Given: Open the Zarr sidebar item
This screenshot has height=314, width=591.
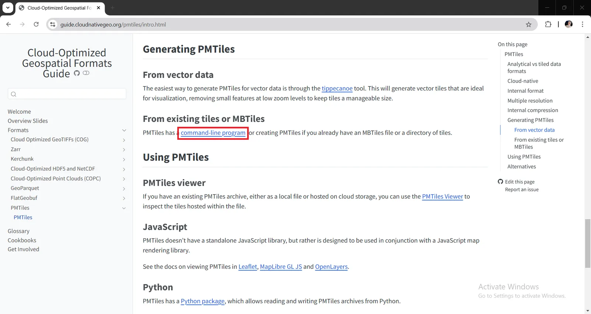Looking at the screenshot, I should point(16,149).
